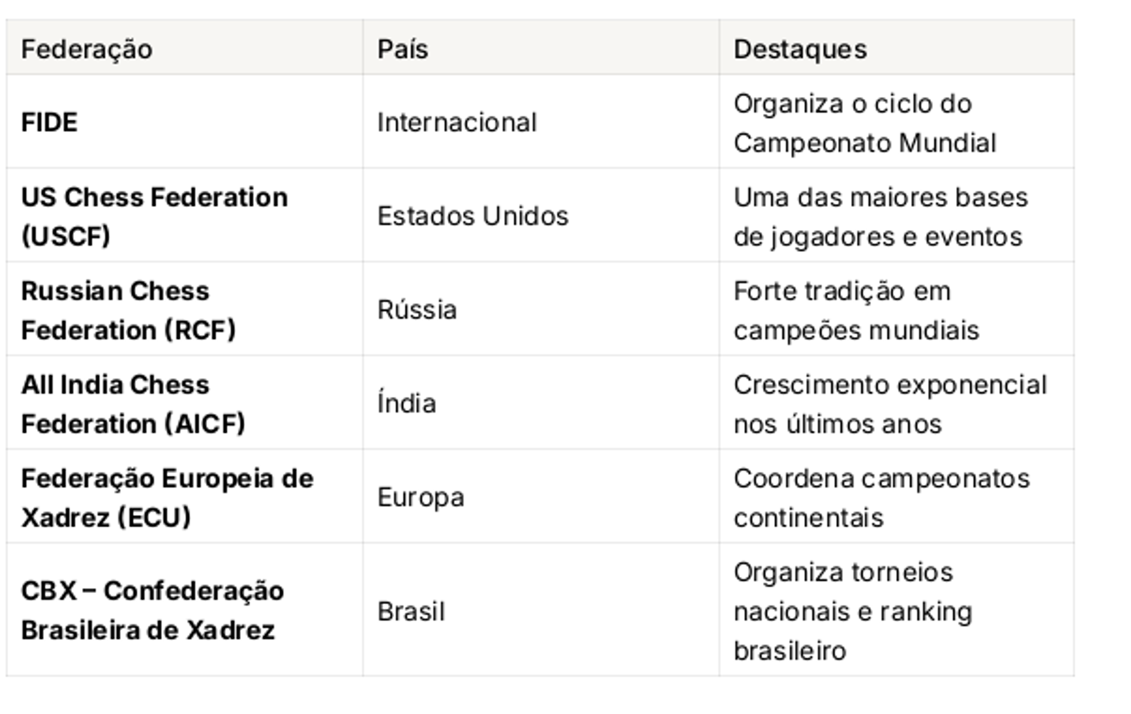Click the Estados Unidos cell
Screen dimensions: 1131x714
point(541,215)
